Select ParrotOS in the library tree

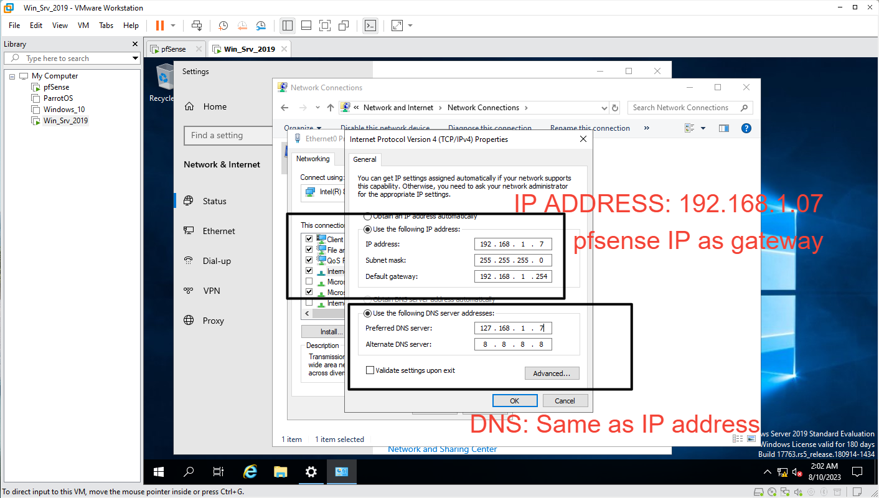pyautogui.click(x=58, y=98)
